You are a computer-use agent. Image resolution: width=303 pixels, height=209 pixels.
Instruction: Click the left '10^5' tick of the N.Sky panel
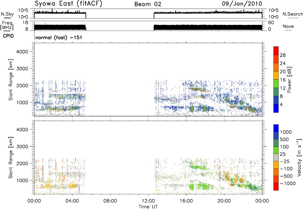[23, 11]
